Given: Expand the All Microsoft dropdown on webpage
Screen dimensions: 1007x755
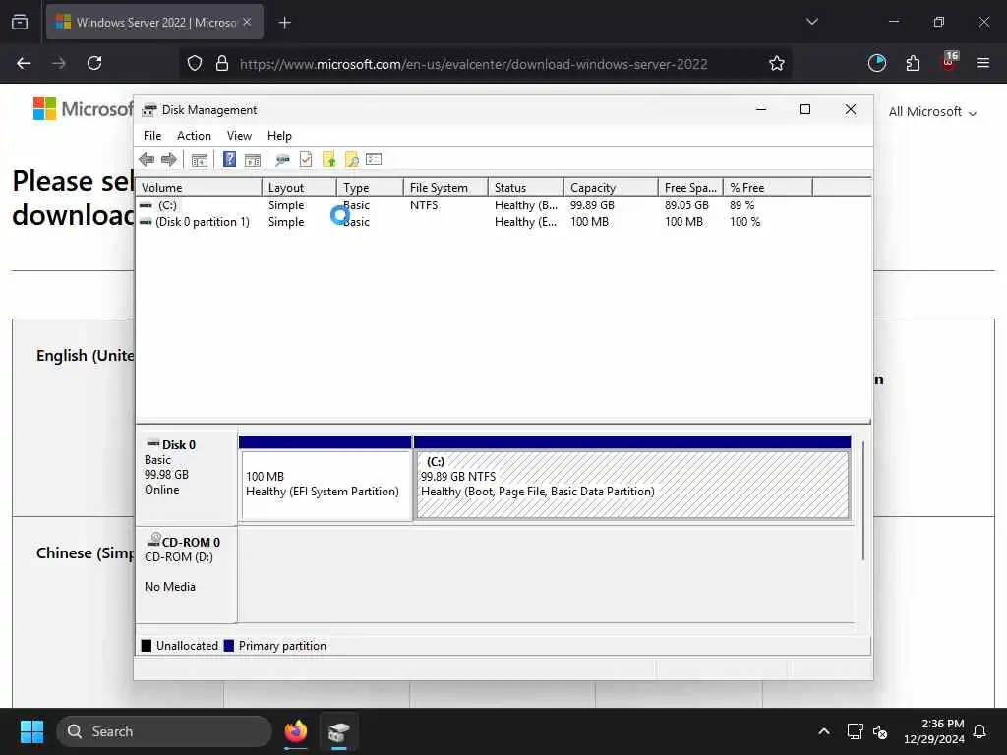Looking at the screenshot, I should point(932,112).
